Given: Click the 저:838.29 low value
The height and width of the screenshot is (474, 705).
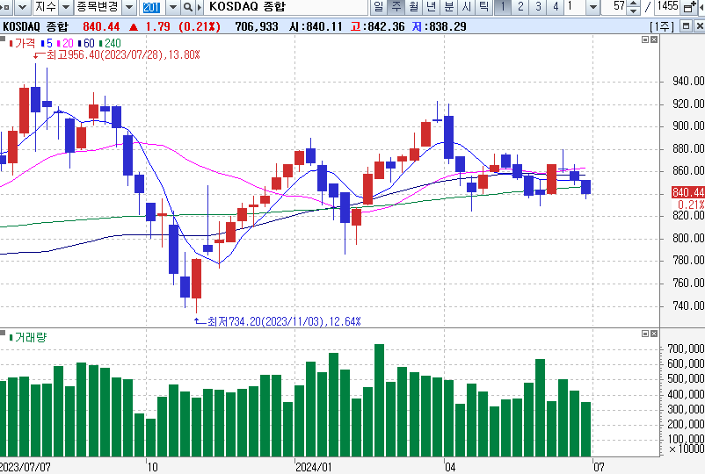Looking at the screenshot, I should 440,27.
